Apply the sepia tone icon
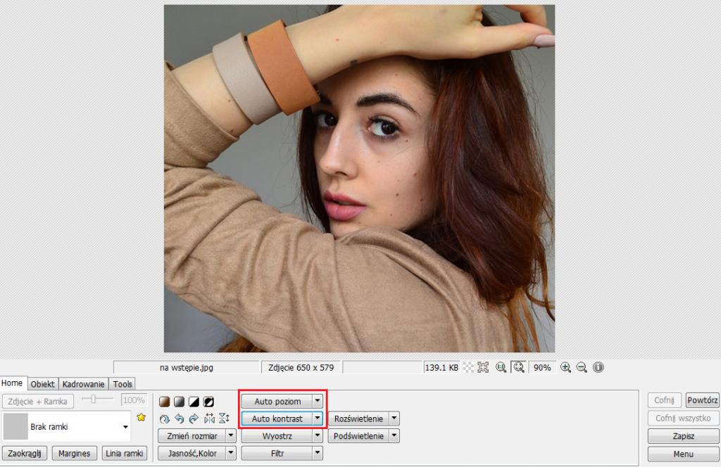This screenshot has width=721, height=467. 164,402
